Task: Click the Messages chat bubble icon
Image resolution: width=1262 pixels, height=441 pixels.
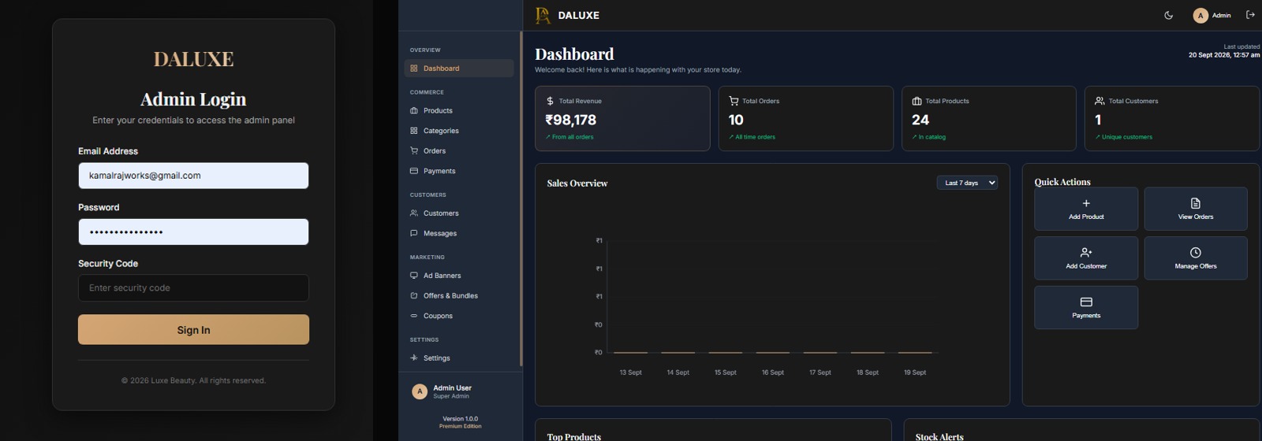Action: 414,233
